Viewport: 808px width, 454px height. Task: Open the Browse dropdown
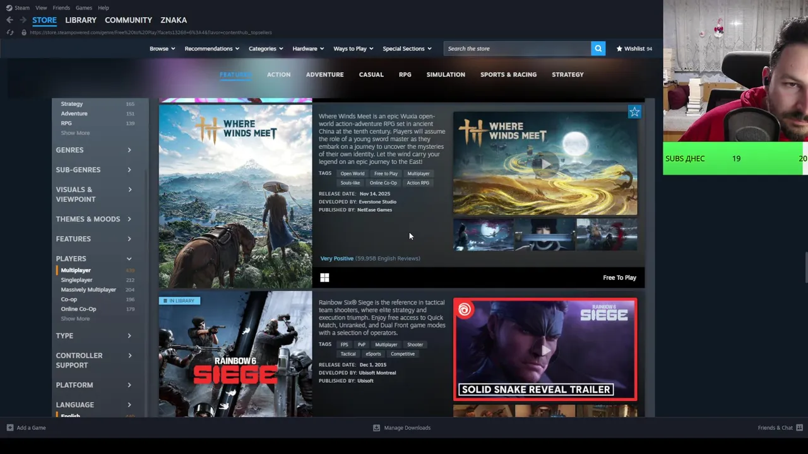pos(162,49)
